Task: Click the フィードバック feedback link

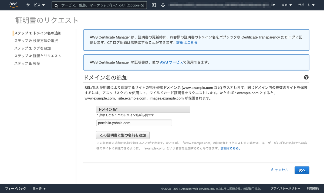Action: [x=15, y=188]
